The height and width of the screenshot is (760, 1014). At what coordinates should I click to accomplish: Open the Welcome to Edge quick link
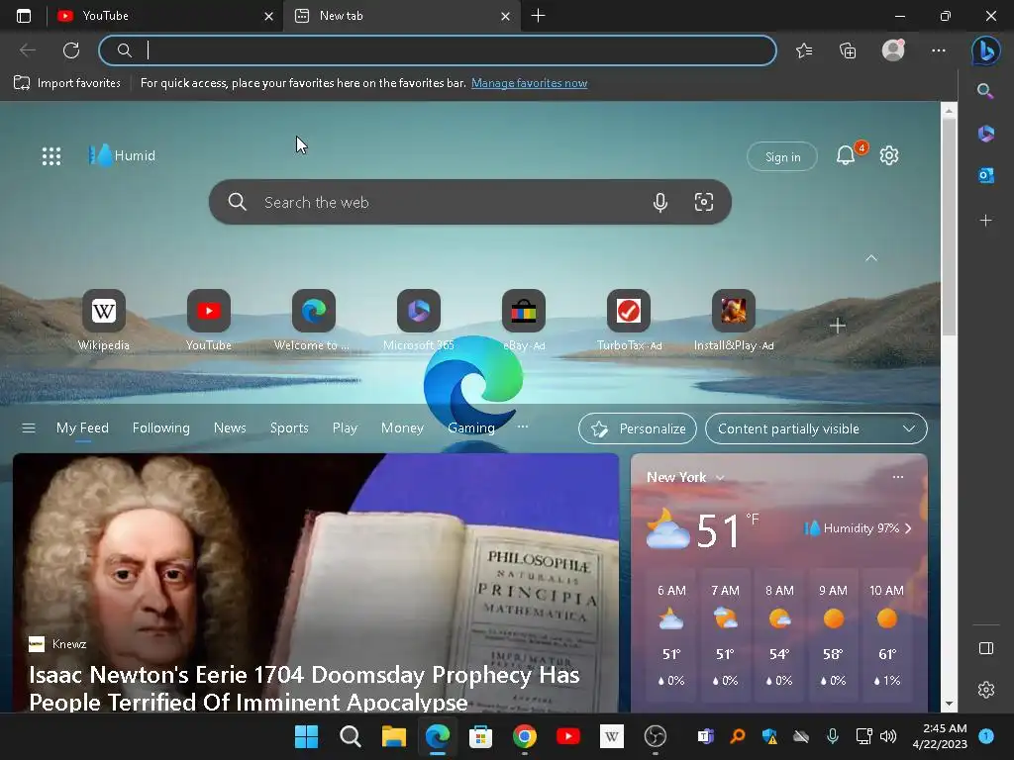(313, 321)
